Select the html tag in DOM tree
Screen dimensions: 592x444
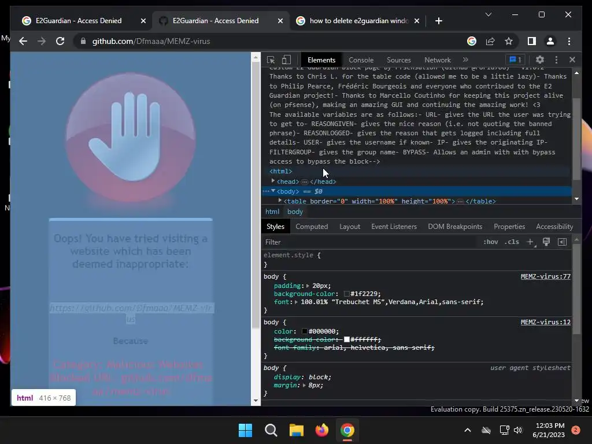280,171
